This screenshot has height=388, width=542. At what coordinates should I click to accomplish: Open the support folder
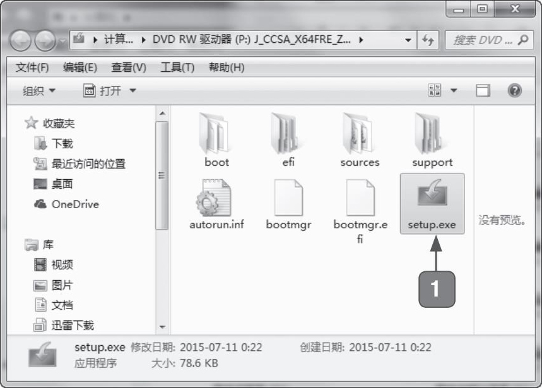coord(432,140)
